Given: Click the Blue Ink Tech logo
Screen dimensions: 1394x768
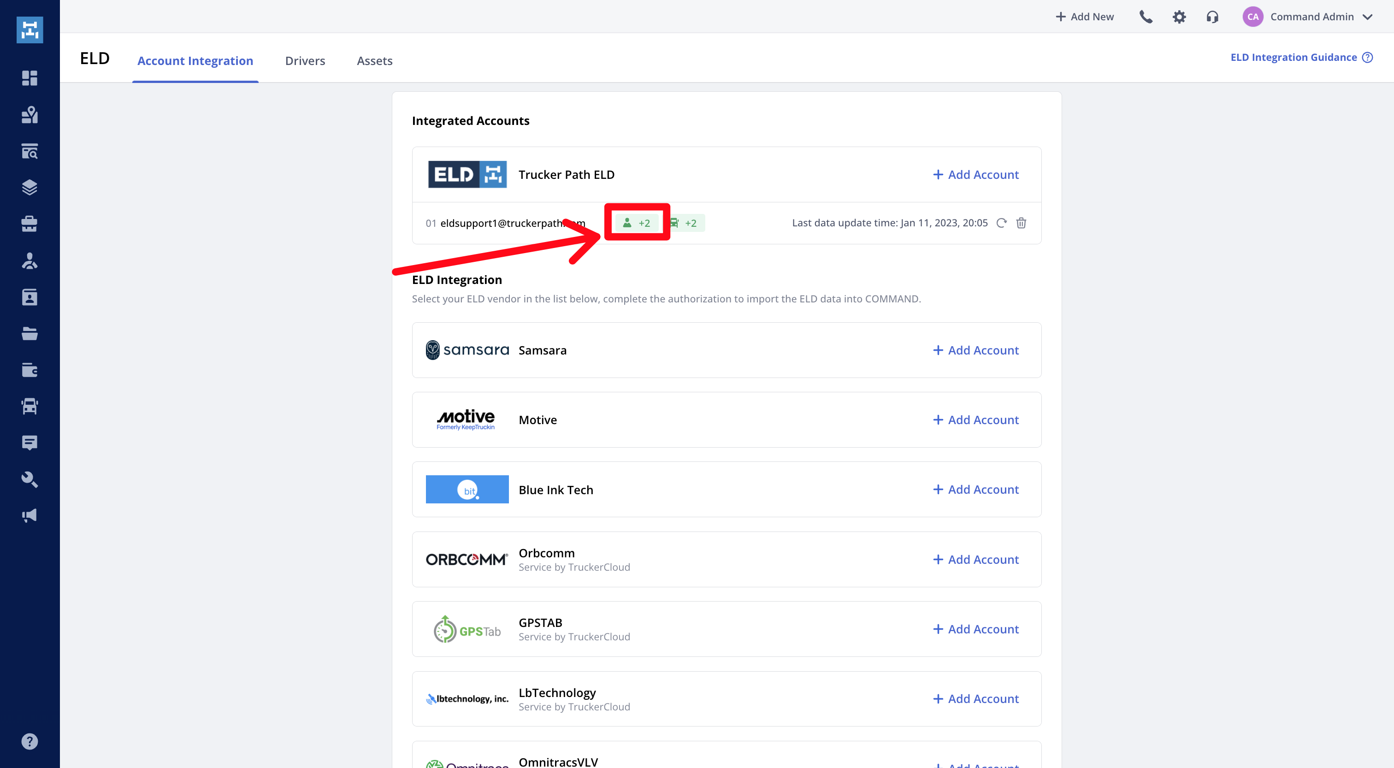Looking at the screenshot, I should [467, 489].
